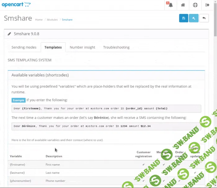The image size is (217, 188).
Task: Click the Available variables (shortcodes) panel heading
Action: 40,75
